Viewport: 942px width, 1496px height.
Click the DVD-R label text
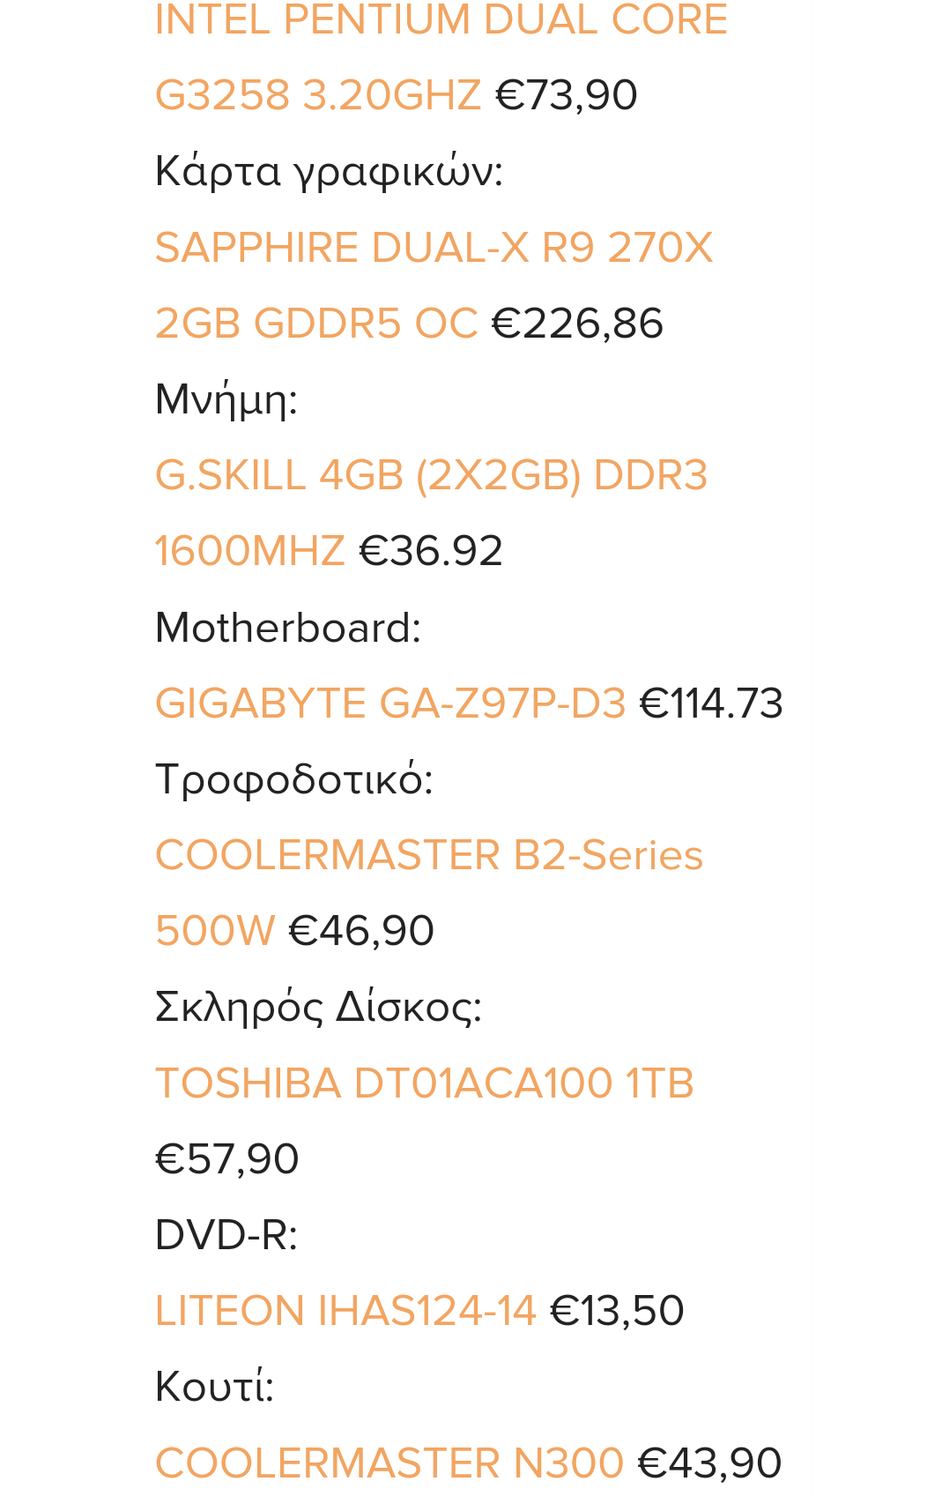[226, 1235]
